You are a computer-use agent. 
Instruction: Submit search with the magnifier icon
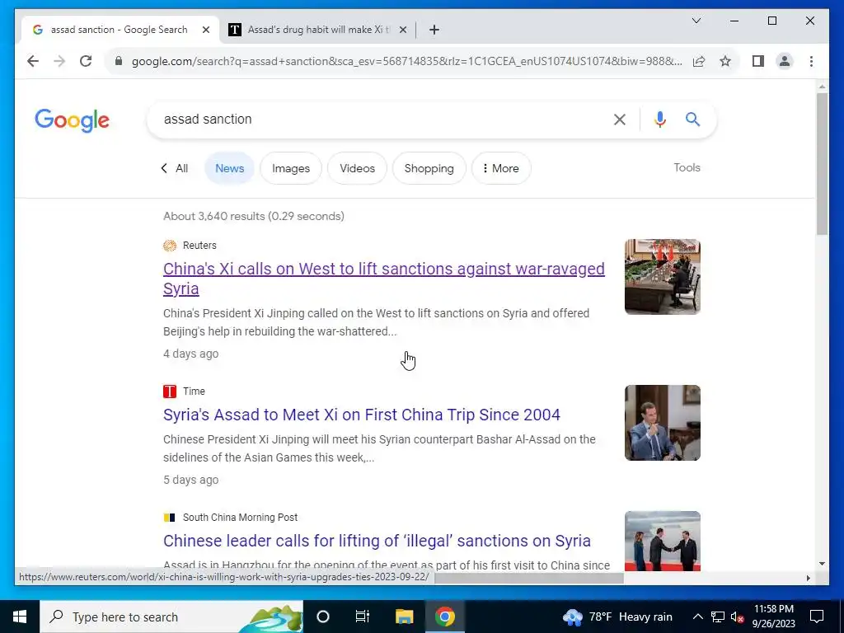[692, 120]
